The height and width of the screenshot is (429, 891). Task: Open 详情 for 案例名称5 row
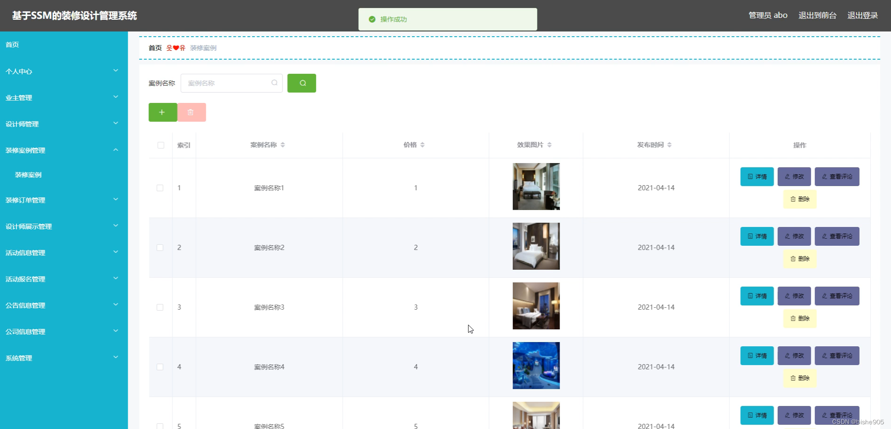[757, 415]
